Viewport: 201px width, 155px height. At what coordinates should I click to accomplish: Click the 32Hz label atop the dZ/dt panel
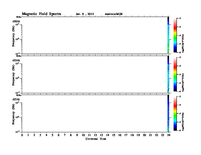pyautogui.click(x=19, y=95)
